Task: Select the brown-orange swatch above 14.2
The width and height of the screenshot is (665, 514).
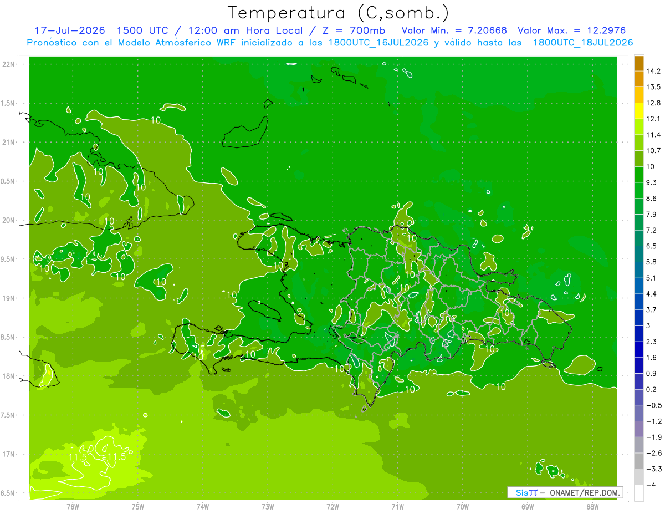Action: point(639,63)
